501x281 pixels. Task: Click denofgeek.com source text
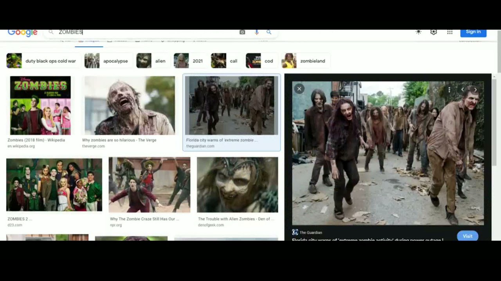[x=211, y=225]
